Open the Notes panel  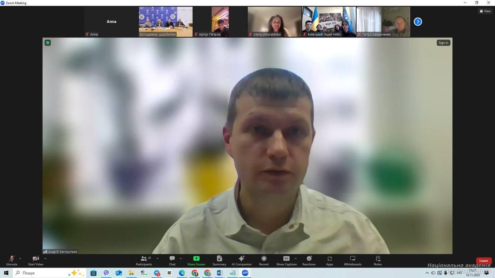tap(378, 261)
